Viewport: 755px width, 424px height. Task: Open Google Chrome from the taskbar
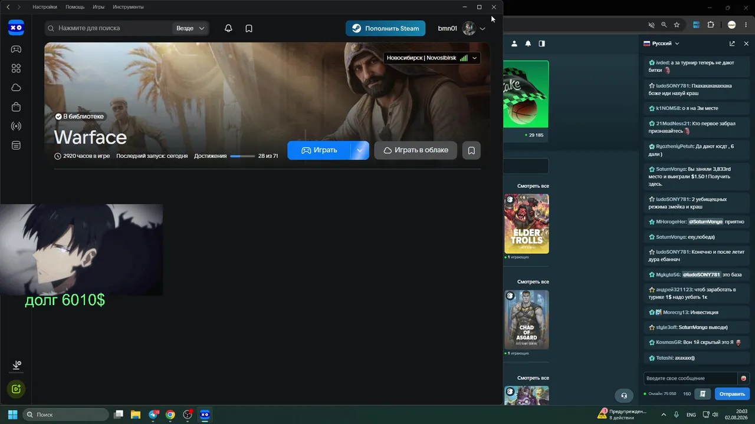(x=170, y=415)
